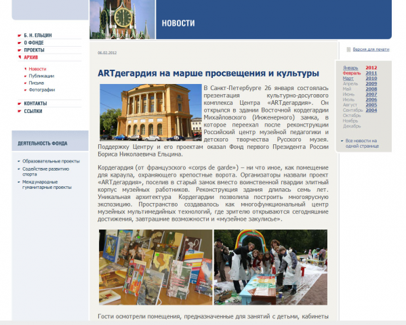Select the year 2007 in archive
Viewport: 406px width, 325px height.
point(371,94)
